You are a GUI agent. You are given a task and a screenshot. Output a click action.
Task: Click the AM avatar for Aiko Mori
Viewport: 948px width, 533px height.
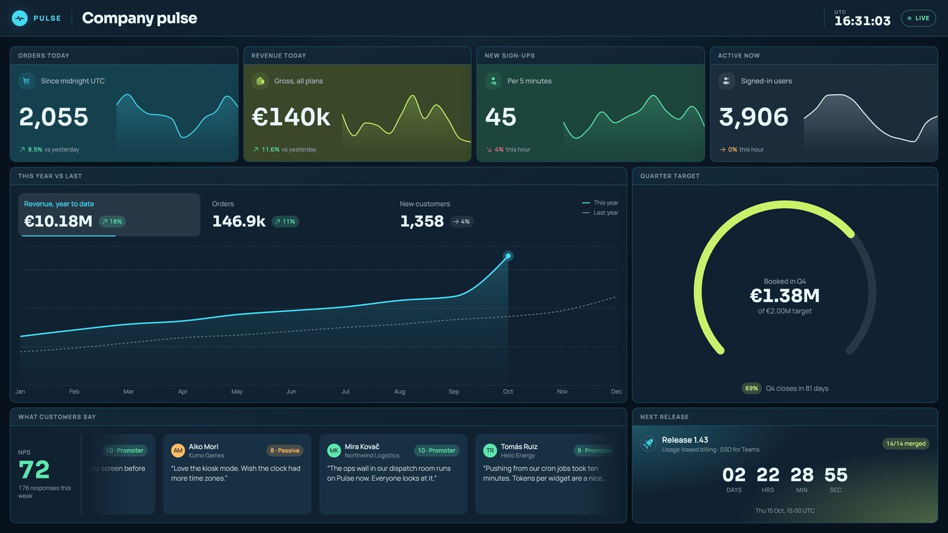pos(178,451)
